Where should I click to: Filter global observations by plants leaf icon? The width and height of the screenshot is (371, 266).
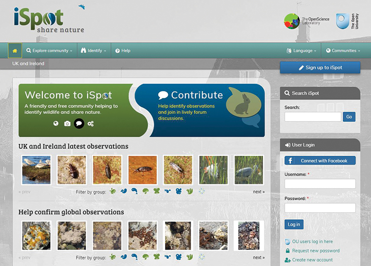190,256
